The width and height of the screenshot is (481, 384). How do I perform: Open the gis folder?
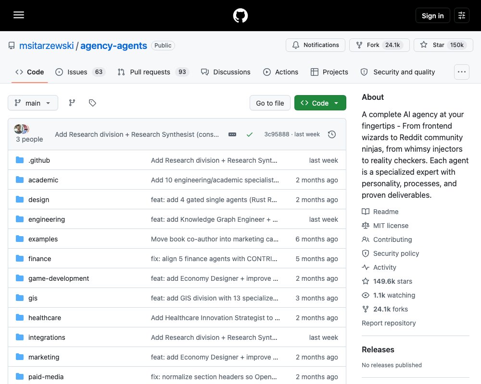tap(33, 298)
